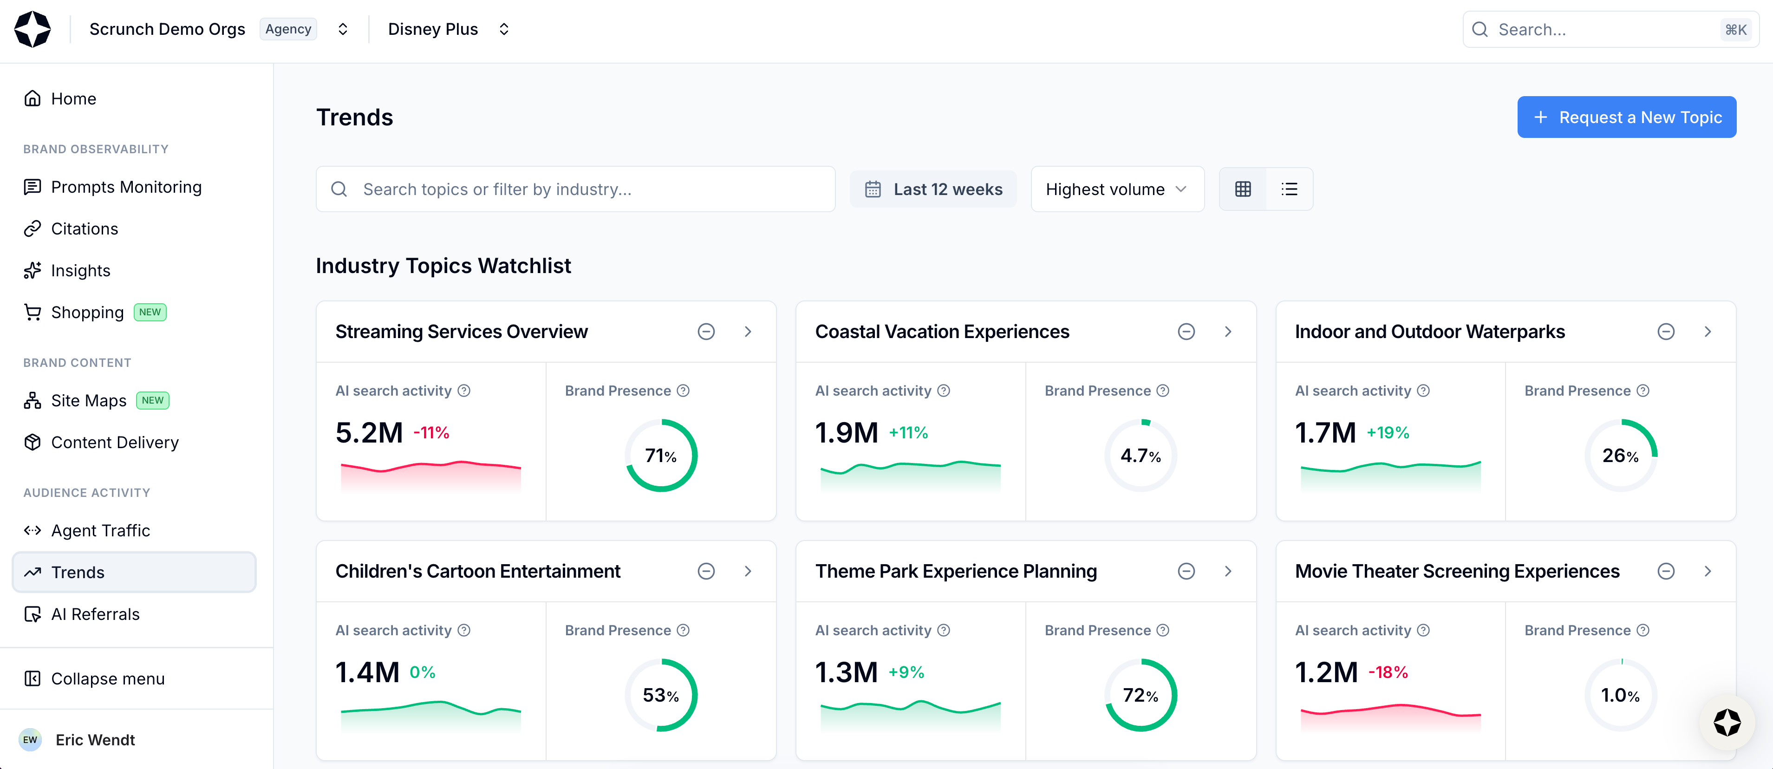1773x769 pixels.
Task: Open Prompts Monitoring in the sidebar
Action: coord(126,187)
